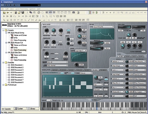Select the highlighted middle preset view icon
Image resolution: width=148 pixels, height=114 pixels.
pyautogui.click(x=51, y=13)
